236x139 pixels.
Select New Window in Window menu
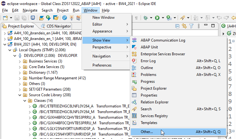click(107, 17)
